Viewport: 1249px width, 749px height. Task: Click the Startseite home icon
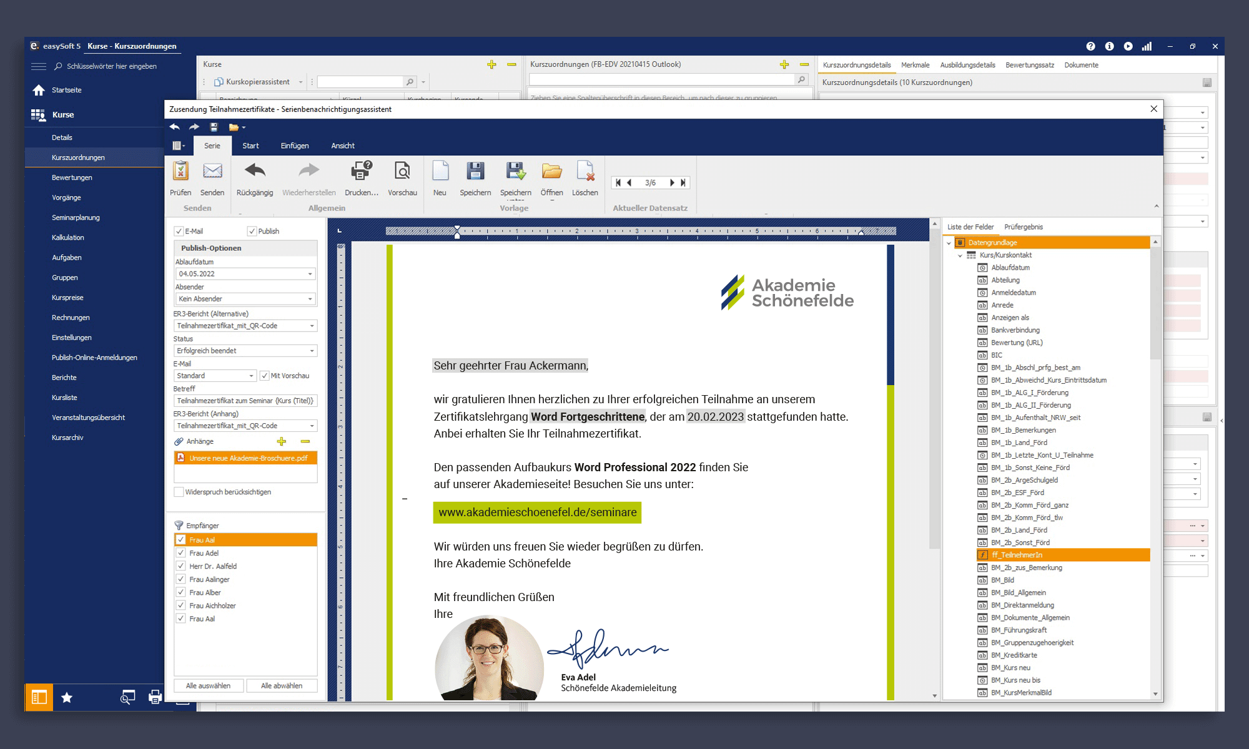[x=39, y=90]
